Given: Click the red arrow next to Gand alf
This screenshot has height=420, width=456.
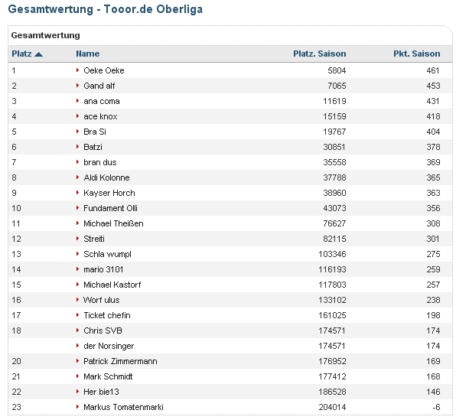Looking at the screenshot, I should 77,86.
